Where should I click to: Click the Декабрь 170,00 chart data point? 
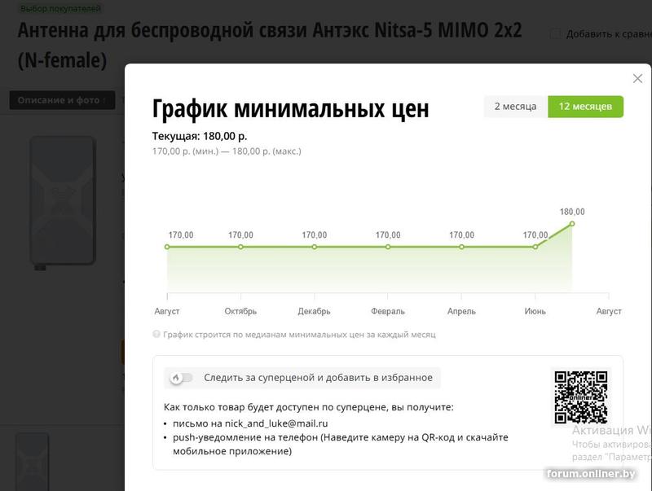[315, 247]
